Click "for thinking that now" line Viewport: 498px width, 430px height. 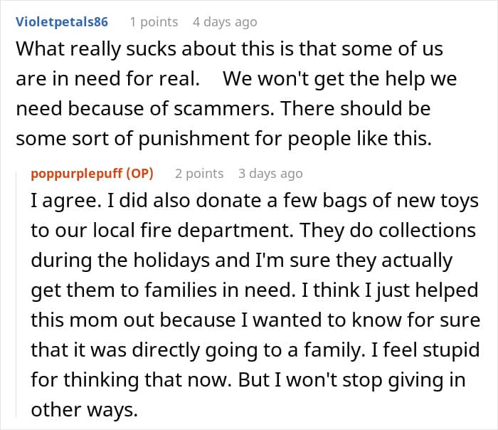tap(131, 380)
